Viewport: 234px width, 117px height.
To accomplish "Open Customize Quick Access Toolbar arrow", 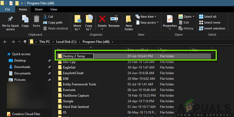I will 22,3.
